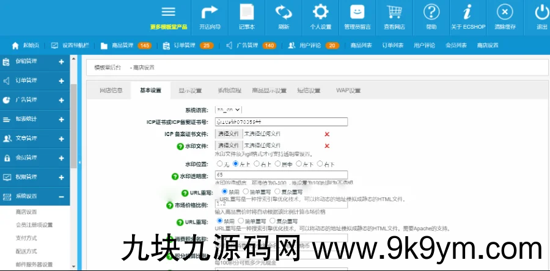This screenshot has width=550, height=271.
Task: Click 选择文件 button for 水印文件
Action: pos(229,145)
